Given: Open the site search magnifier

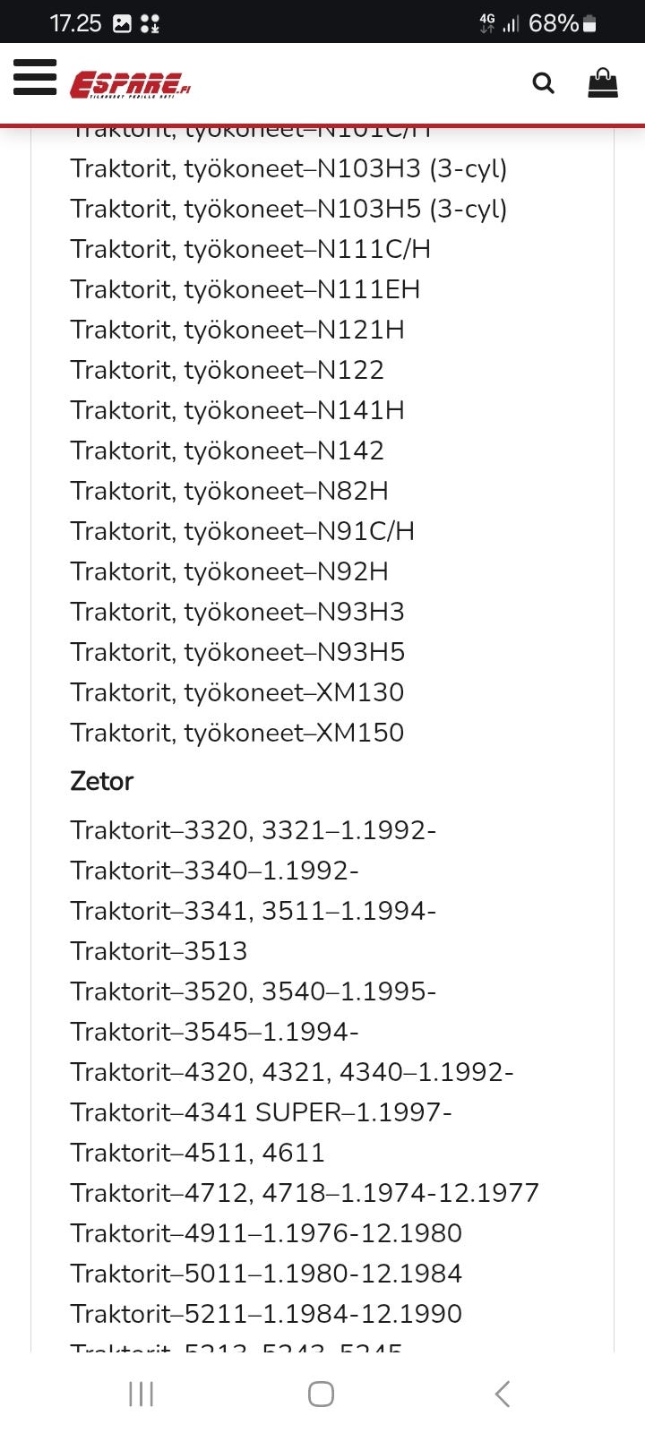Looking at the screenshot, I should (x=543, y=83).
